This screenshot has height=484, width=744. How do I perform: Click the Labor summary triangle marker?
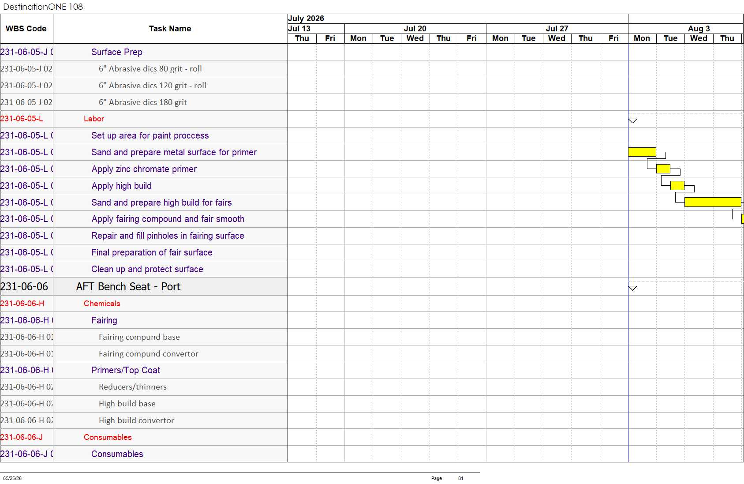tap(632, 121)
